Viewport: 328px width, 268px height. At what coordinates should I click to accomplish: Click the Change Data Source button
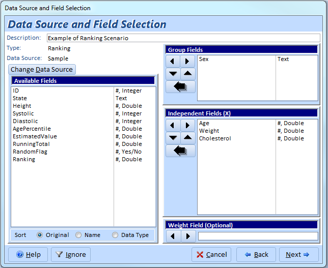[x=42, y=69]
